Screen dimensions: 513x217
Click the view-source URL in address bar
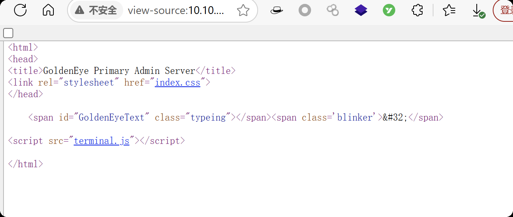pyautogui.click(x=176, y=10)
